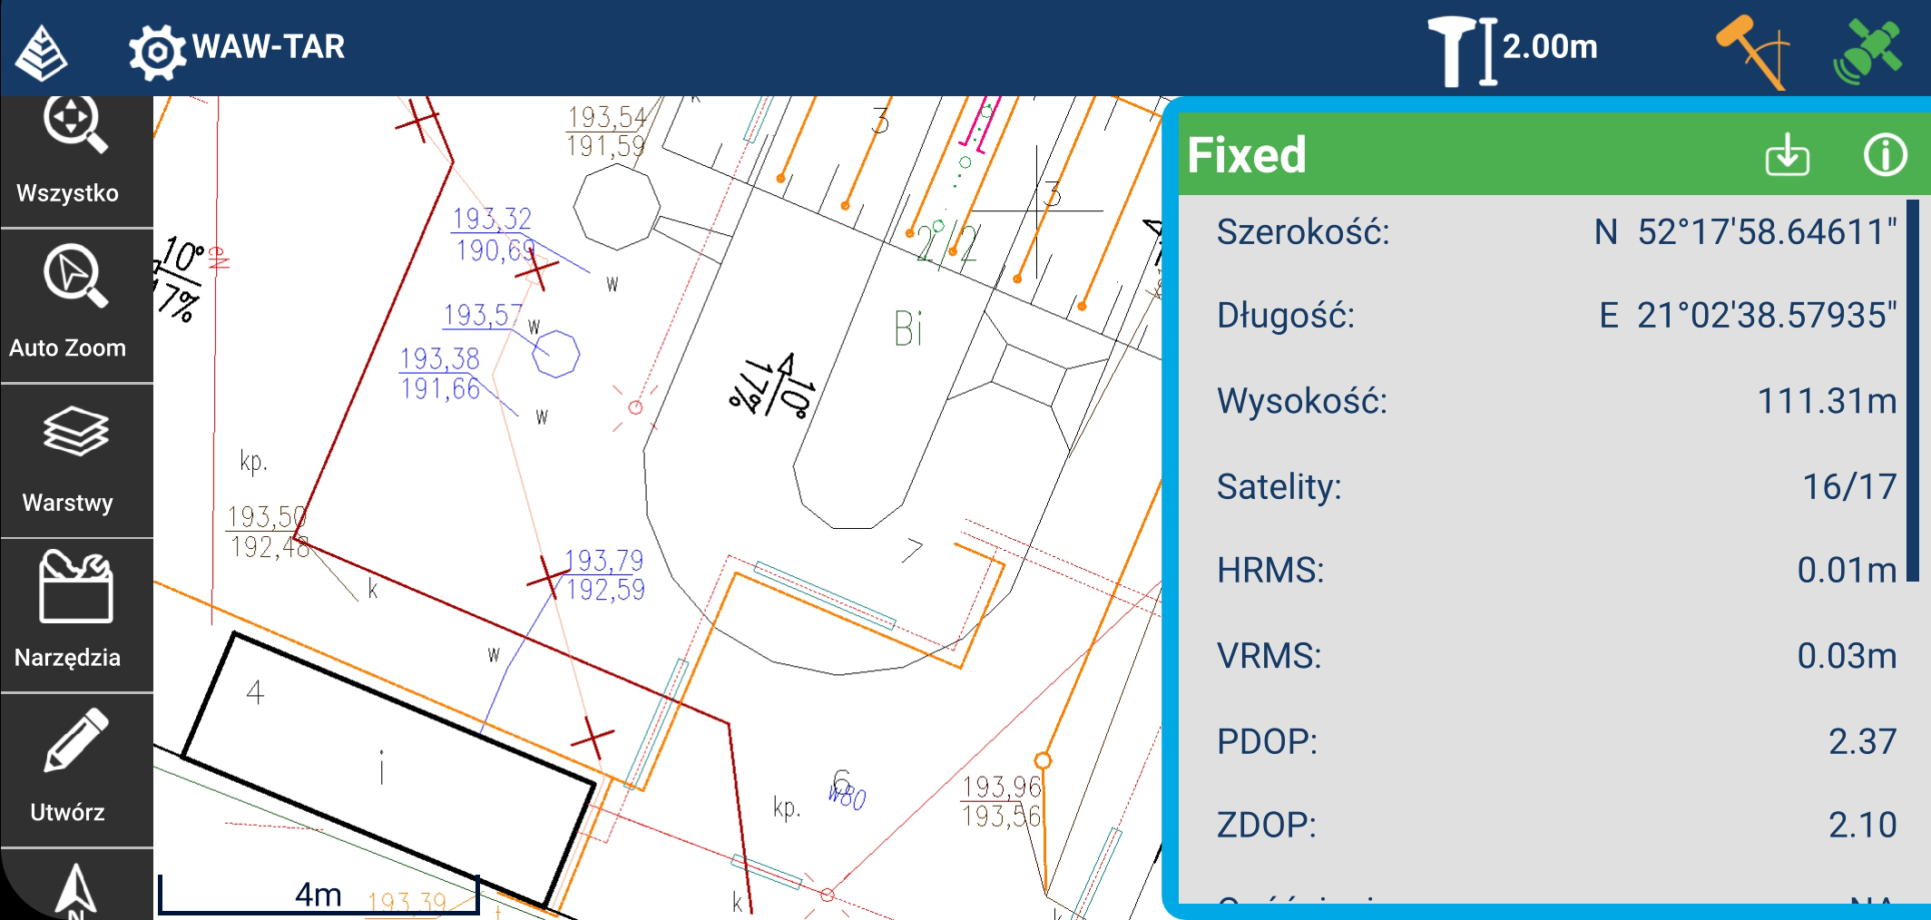This screenshot has width=1931, height=920.
Task: Select the HRMS 0.01m value
Action: [1847, 571]
